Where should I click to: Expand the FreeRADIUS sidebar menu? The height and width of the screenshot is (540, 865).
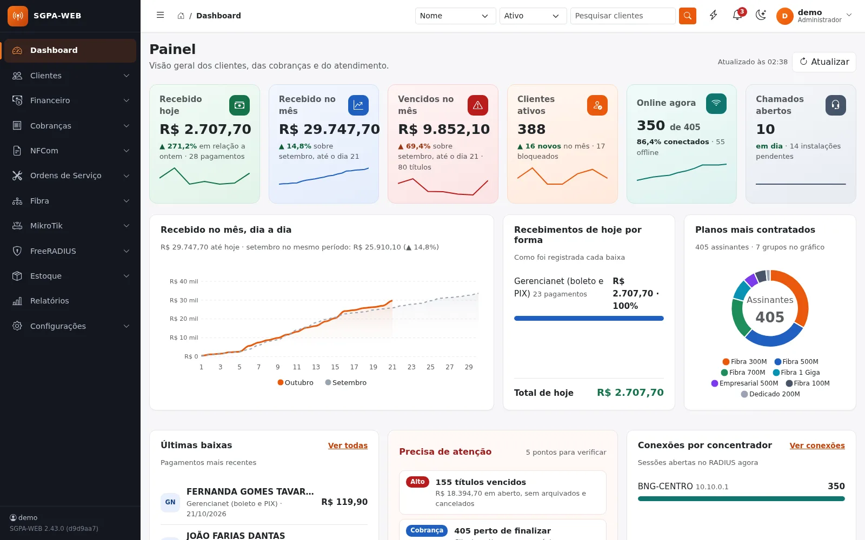(70, 251)
